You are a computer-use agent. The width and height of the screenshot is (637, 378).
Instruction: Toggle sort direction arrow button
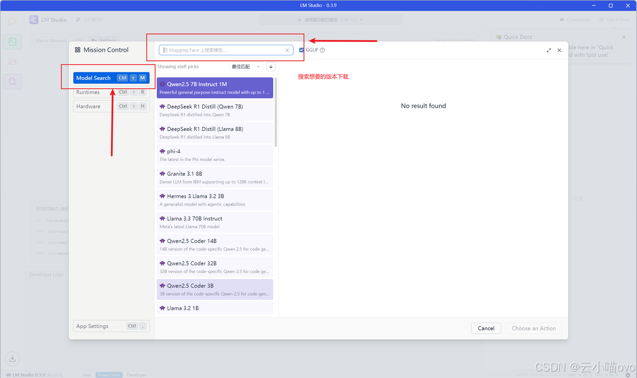(271, 66)
